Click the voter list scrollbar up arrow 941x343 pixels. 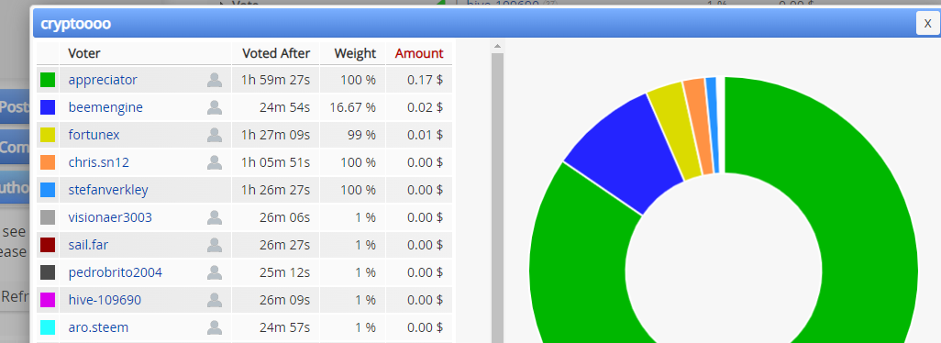coord(497,46)
